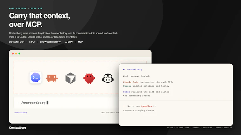Click the 'Contextberg turns screens, keystrokes' description line
Screen dimensions: 241x135
63,33
